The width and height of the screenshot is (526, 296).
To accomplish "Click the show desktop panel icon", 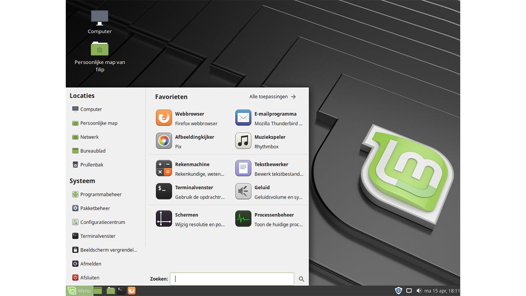I will coord(98,291).
